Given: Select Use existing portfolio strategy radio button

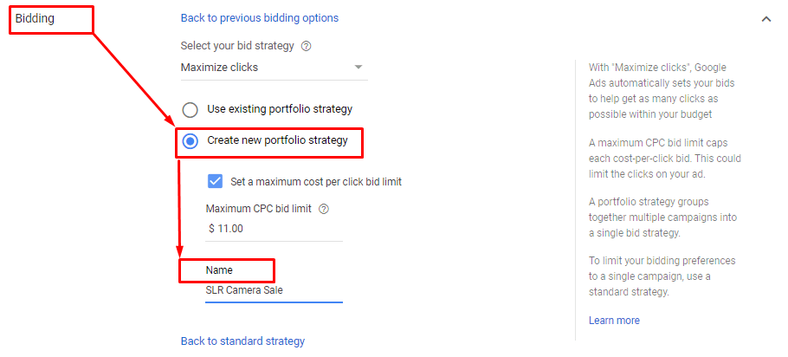Looking at the screenshot, I should tap(190, 110).
